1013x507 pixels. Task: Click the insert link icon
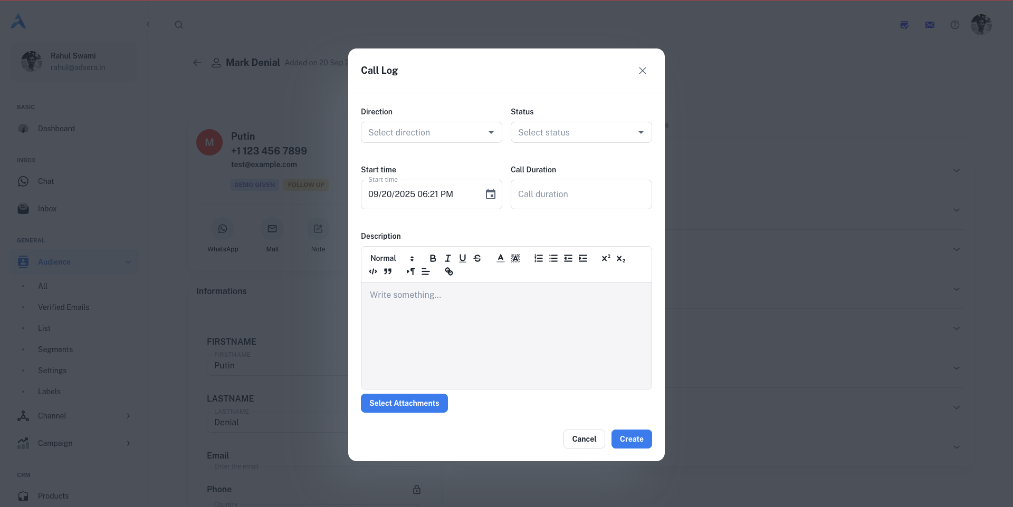click(x=449, y=272)
